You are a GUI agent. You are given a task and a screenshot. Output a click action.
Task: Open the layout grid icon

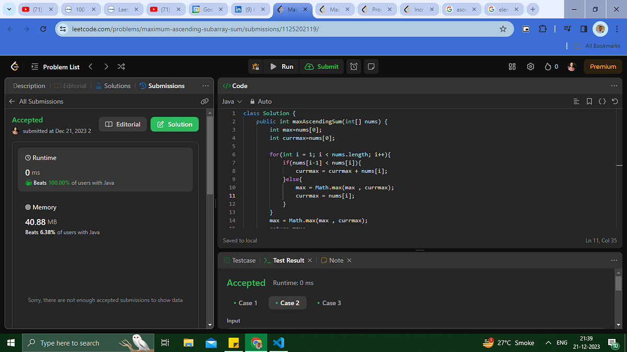click(512, 67)
